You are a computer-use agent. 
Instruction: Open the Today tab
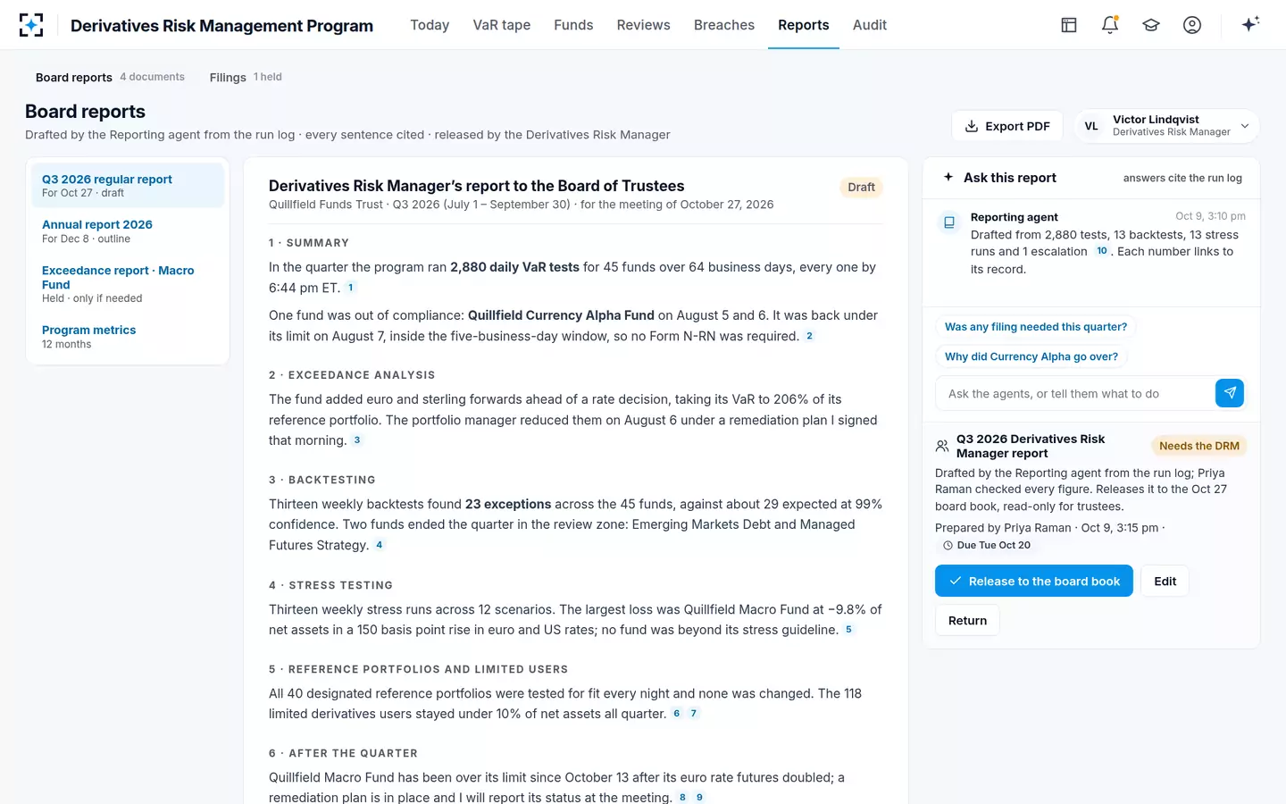pyautogui.click(x=430, y=25)
